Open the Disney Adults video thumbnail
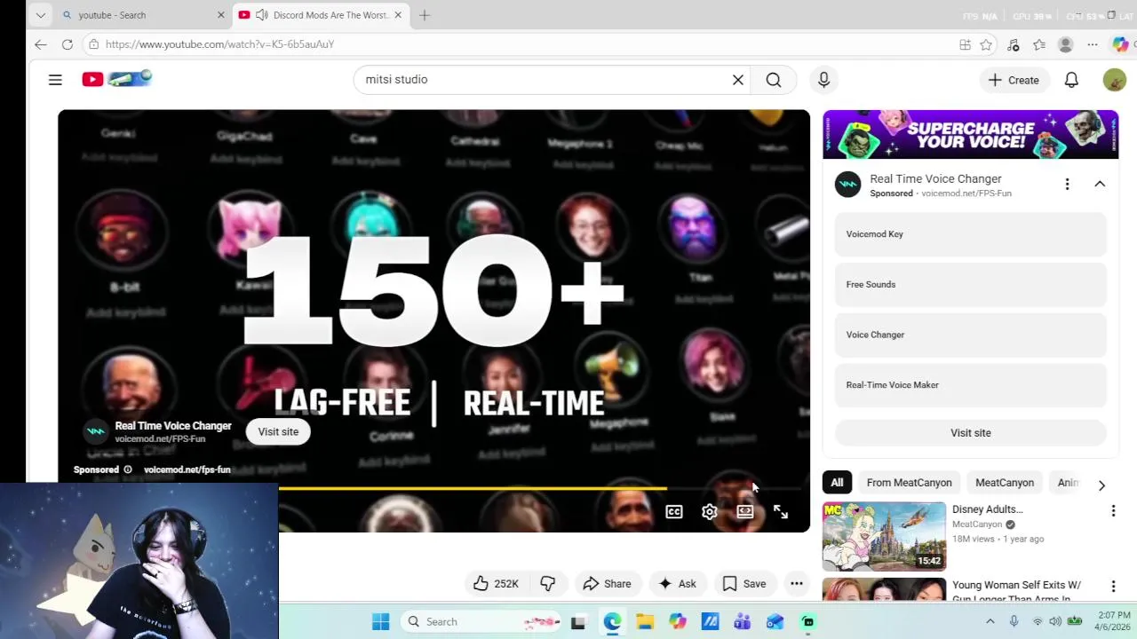 pos(884,536)
